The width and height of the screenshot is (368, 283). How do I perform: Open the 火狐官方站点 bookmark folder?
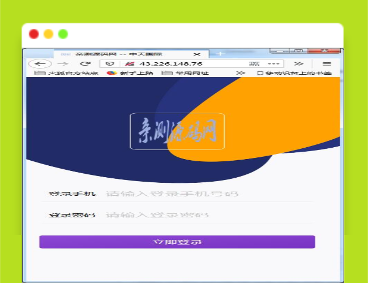coord(66,73)
